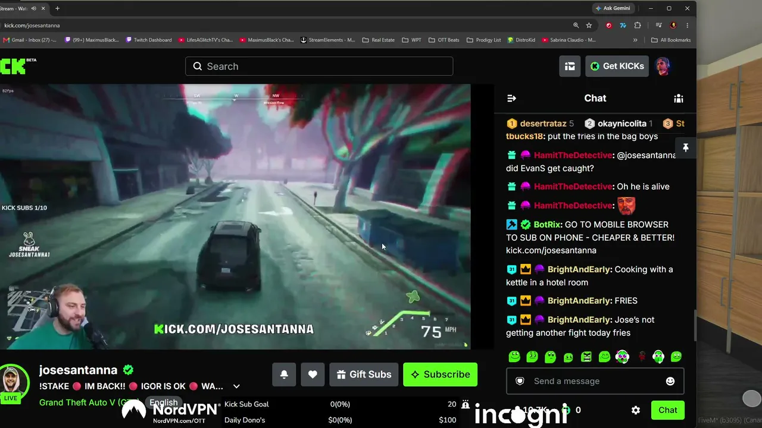This screenshot has height=428, width=762.
Task: Click the browser zoom magnifier icon
Action: [576, 26]
